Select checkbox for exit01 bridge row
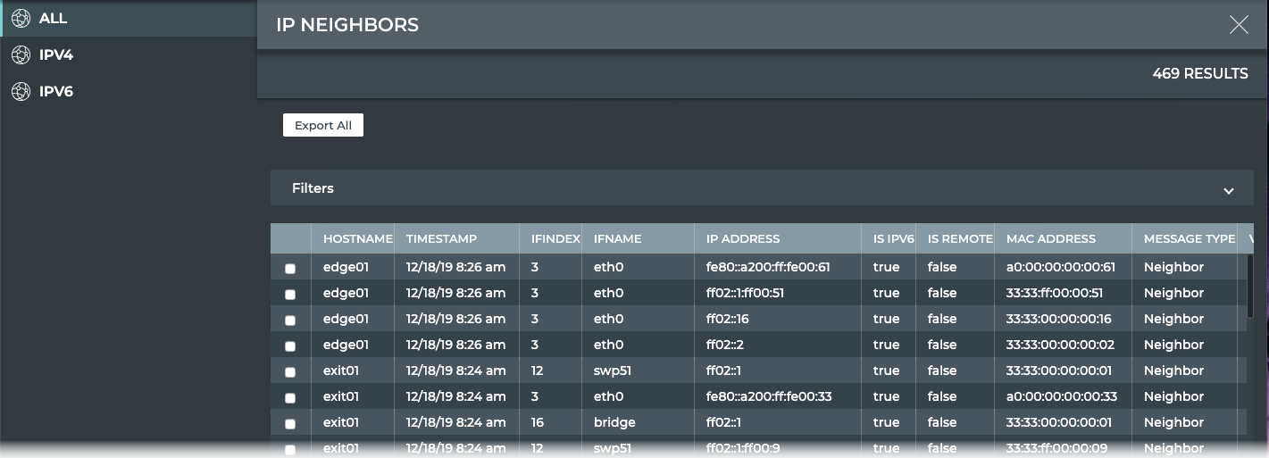The image size is (1269, 458). pyautogui.click(x=290, y=424)
